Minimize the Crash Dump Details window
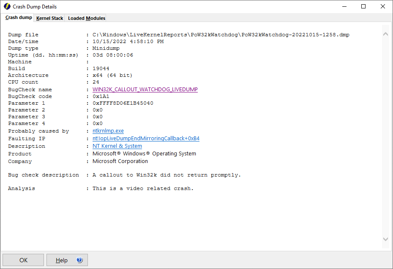Viewport: 393px width, 269px height. click(345, 6)
